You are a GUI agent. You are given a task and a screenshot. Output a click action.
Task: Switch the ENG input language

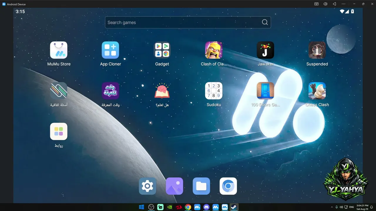coord(351,207)
